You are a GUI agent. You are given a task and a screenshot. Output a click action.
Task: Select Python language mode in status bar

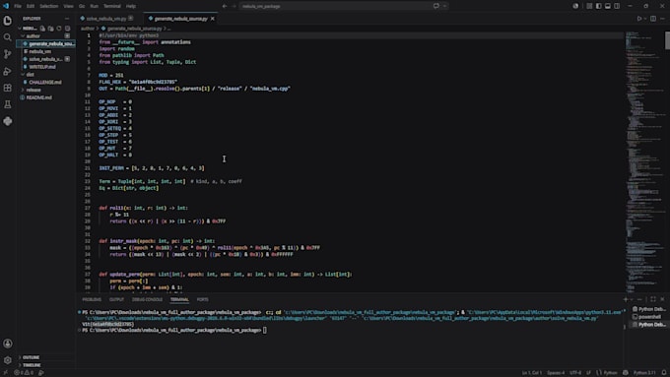[610, 373]
